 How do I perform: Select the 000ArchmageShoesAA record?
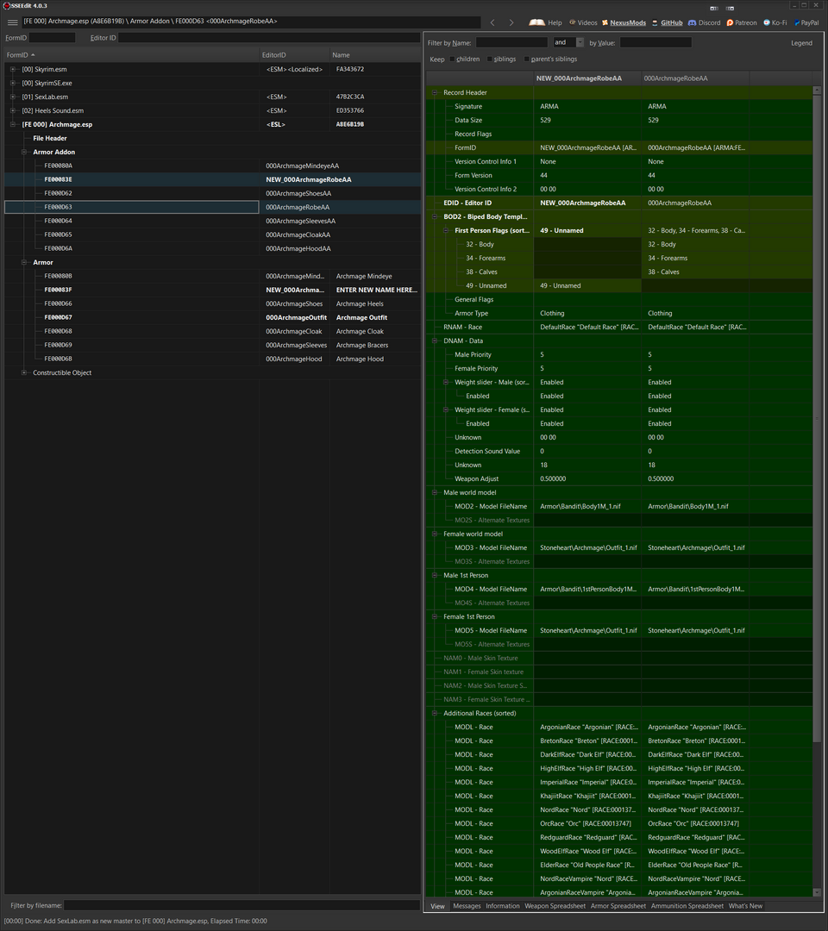coord(213,193)
